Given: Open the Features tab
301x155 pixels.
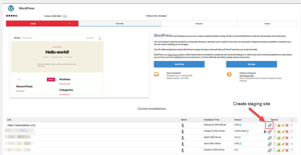Looking at the screenshot, I should [199, 23].
